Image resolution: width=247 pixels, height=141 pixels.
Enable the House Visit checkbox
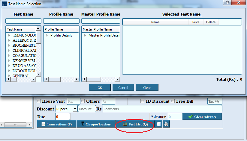[x=39, y=101]
